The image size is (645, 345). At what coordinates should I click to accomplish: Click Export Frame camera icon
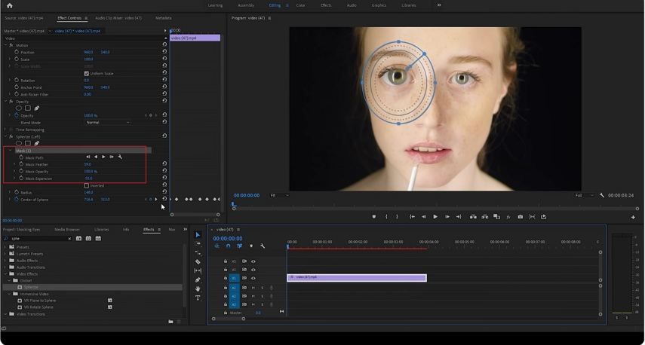click(x=521, y=217)
